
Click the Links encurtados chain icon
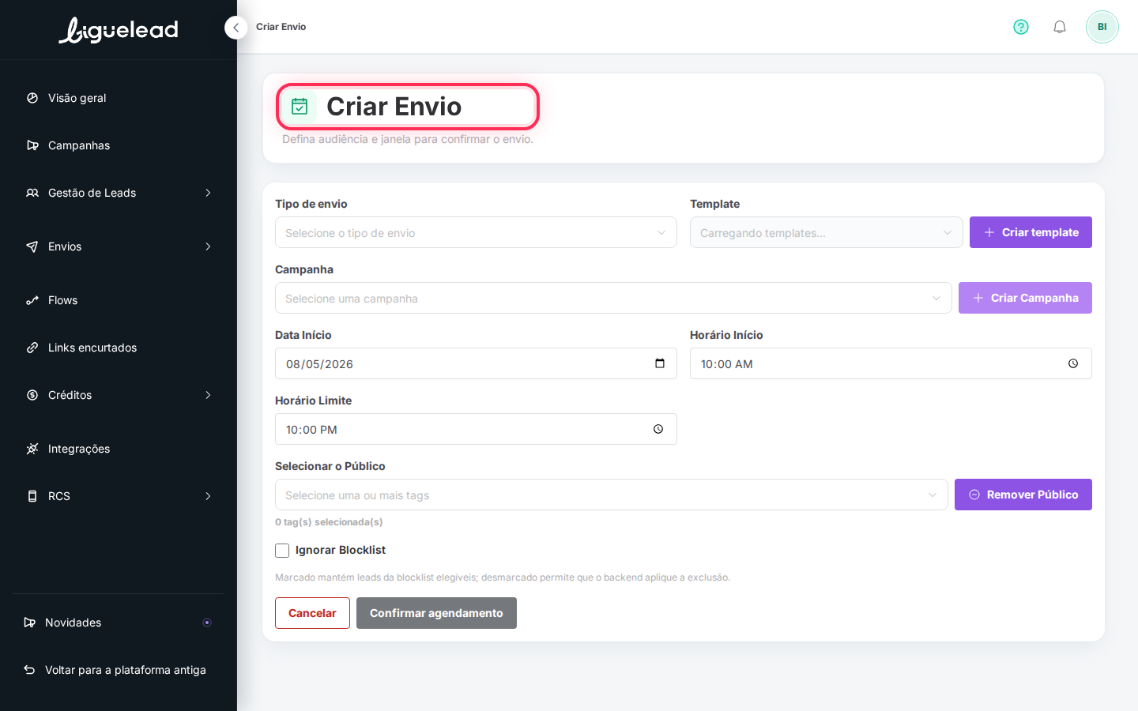[x=32, y=348]
